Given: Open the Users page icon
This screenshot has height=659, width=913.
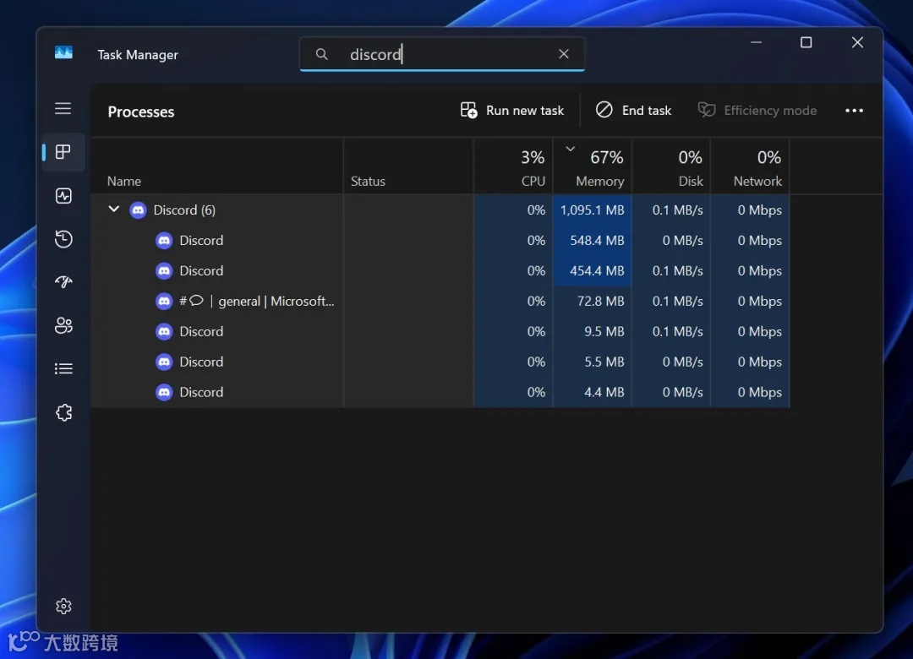Looking at the screenshot, I should [63, 325].
